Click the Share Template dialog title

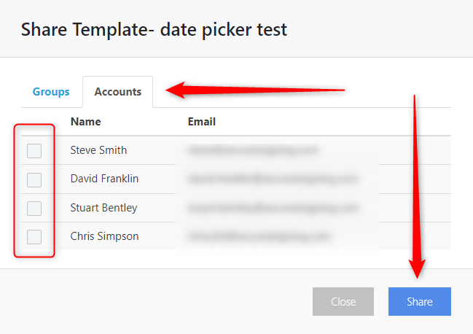pos(154,30)
